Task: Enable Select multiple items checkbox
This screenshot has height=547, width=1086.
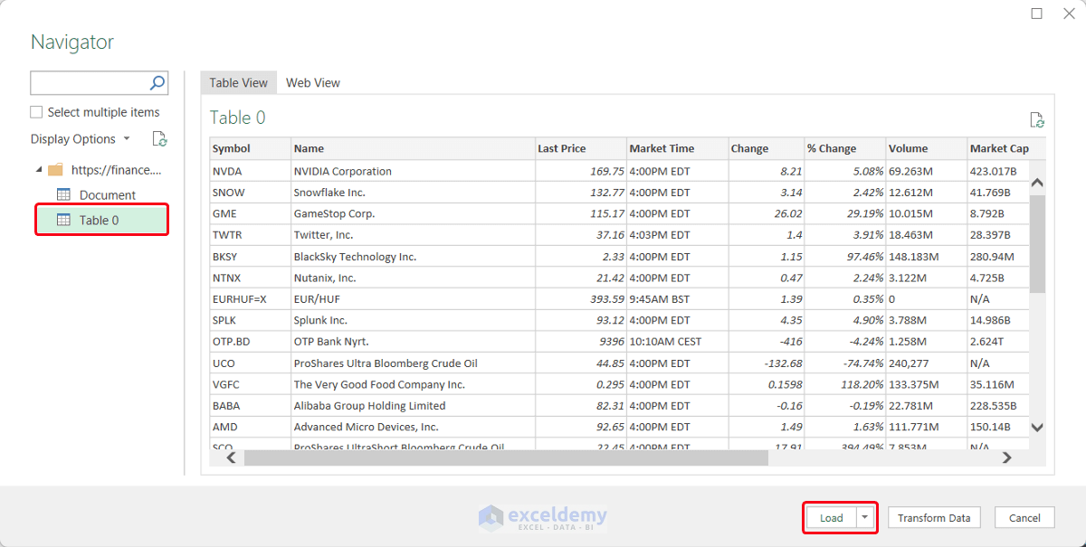Action: coord(36,112)
